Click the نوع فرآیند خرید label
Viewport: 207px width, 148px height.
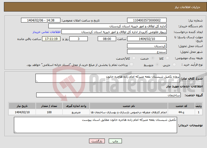[x=192, y=65]
